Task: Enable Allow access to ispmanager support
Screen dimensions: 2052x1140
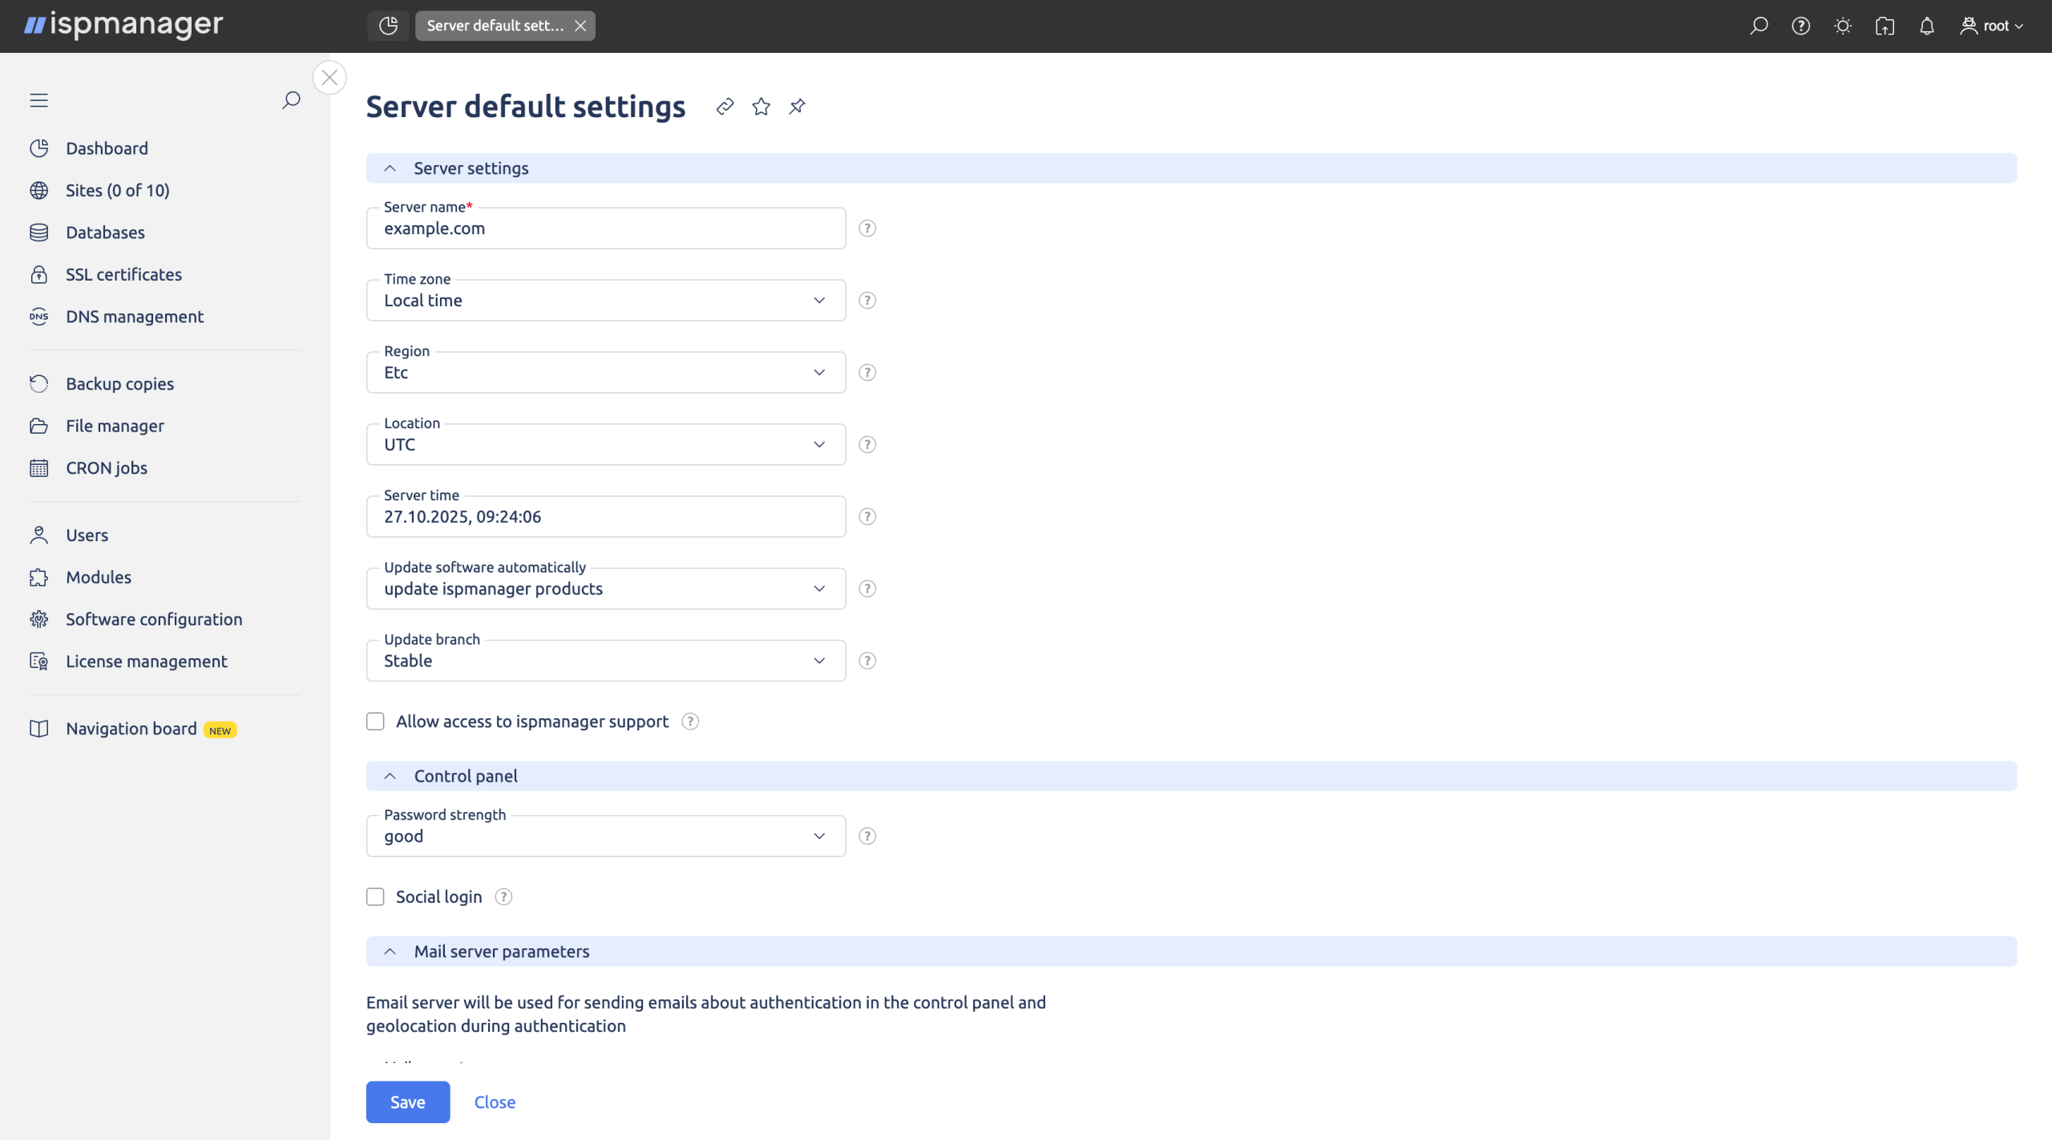Action: click(x=375, y=722)
